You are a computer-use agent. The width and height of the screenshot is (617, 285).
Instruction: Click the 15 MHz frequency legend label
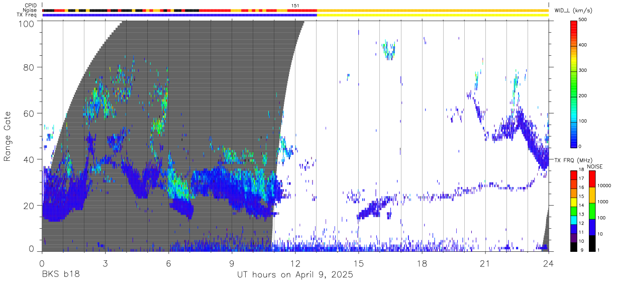[581, 197]
